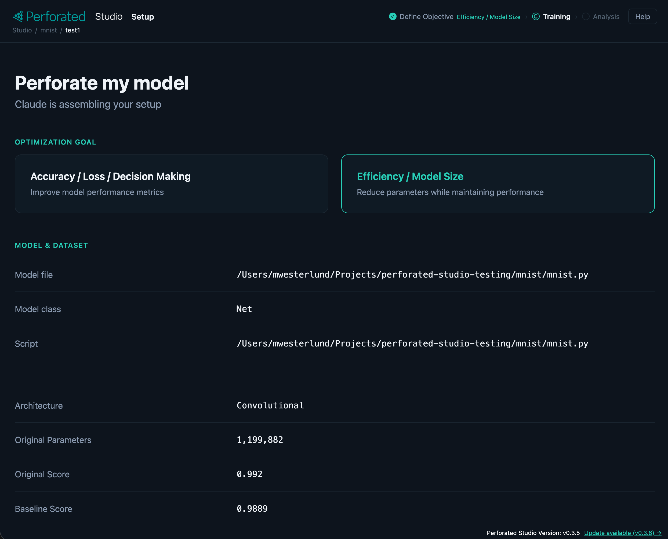668x539 pixels.
Task: Click the Perforate my model heading
Action: tap(102, 83)
